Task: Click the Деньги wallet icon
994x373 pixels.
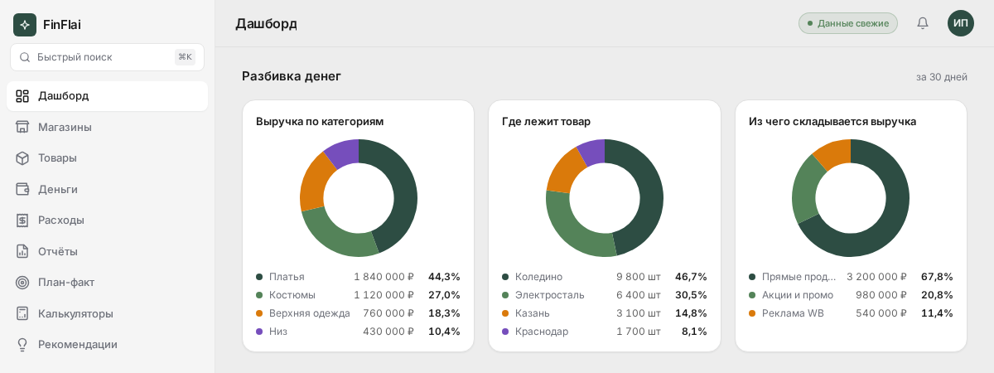Action: [x=22, y=189]
